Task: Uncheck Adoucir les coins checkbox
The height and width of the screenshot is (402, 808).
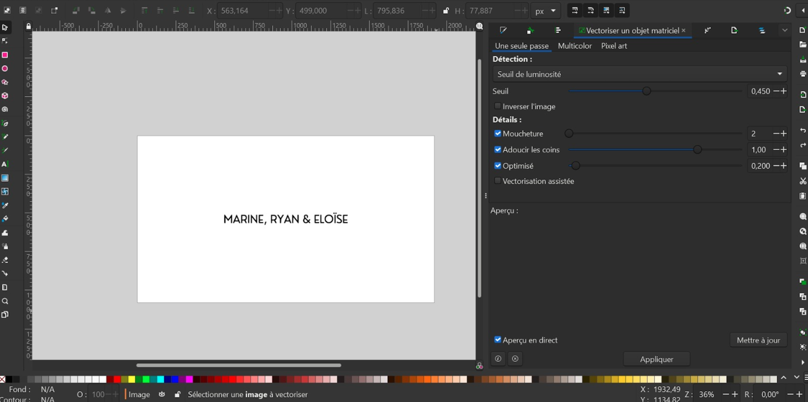Action: pyautogui.click(x=497, y=150)
